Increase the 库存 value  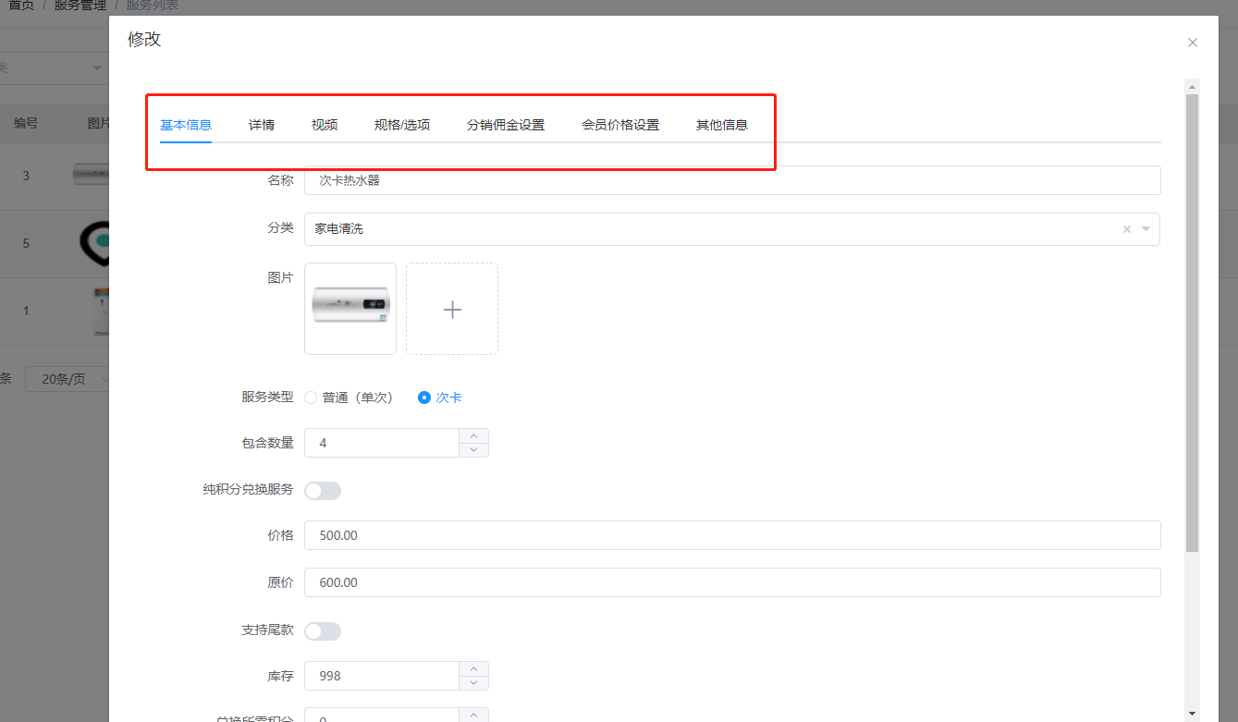click(x=473, y=668)
